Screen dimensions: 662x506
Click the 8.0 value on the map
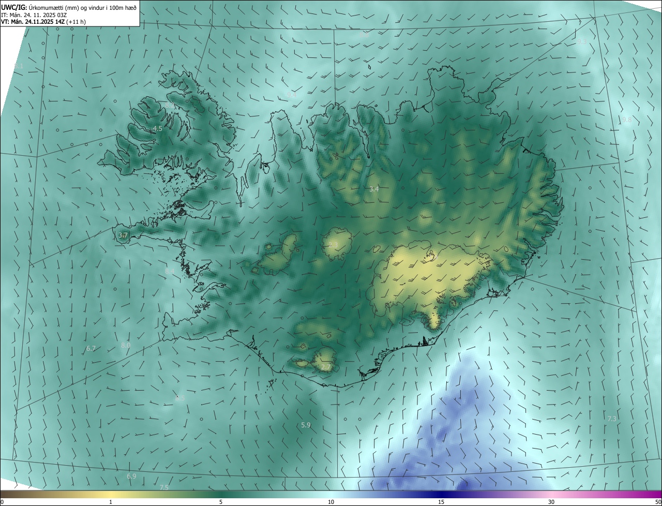pos(126,345)
